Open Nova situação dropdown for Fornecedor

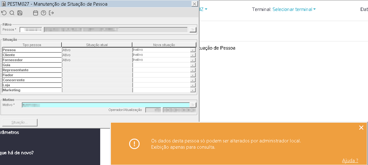coord(193,60)
